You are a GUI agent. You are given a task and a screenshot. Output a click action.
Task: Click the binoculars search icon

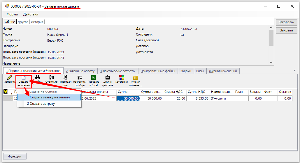click(38, 77)
